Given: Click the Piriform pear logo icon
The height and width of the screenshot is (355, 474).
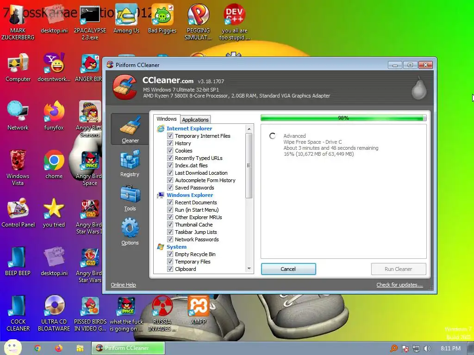Looking at the screenshot, I should [x=419, y=88].
